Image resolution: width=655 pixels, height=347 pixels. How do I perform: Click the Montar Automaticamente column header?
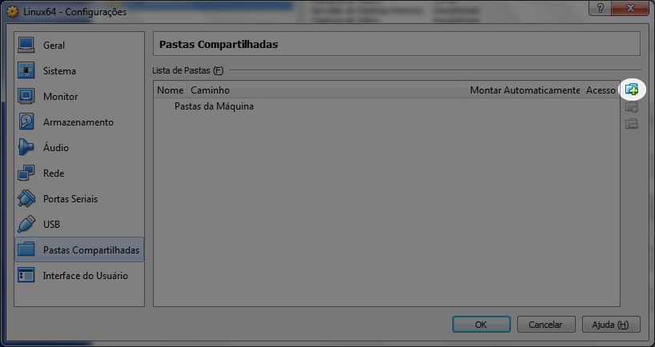click(524, 90)
